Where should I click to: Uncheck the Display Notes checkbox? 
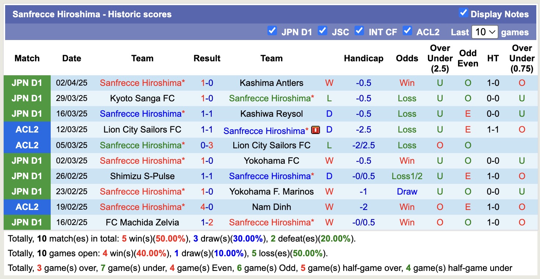pyautogui.click(x=464, y=12)
